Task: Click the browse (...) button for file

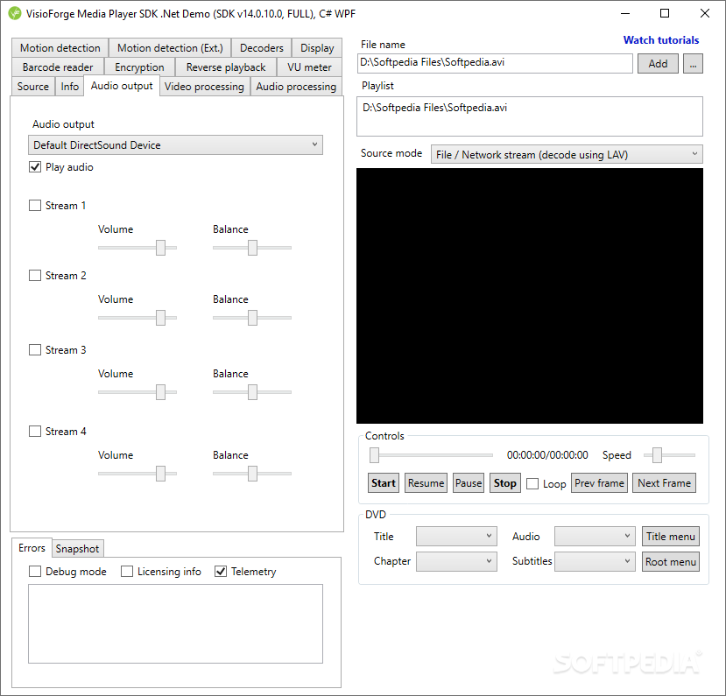Action: click(693, 63)
